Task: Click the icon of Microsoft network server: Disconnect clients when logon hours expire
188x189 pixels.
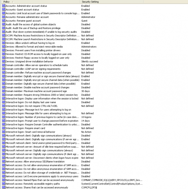Action: tap(4, 158)
